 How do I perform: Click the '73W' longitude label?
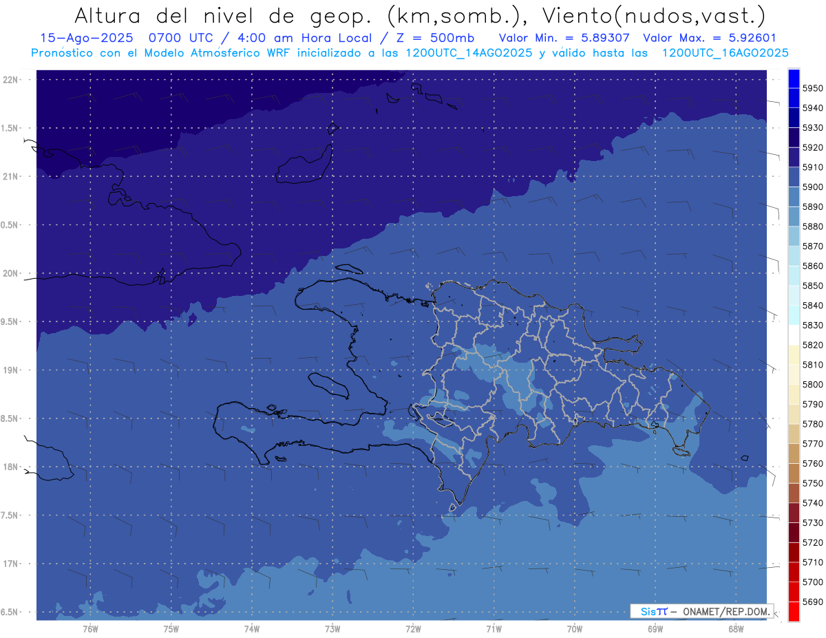point(332,629)
